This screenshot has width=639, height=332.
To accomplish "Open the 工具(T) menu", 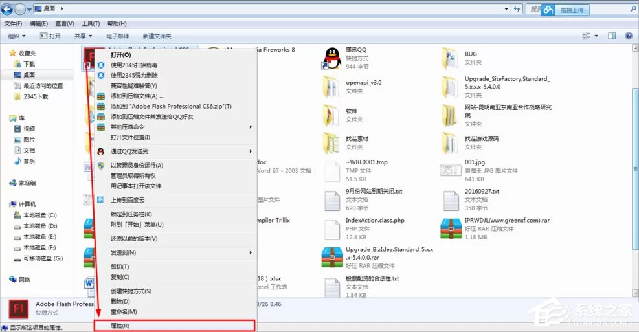I will point(91,24).
